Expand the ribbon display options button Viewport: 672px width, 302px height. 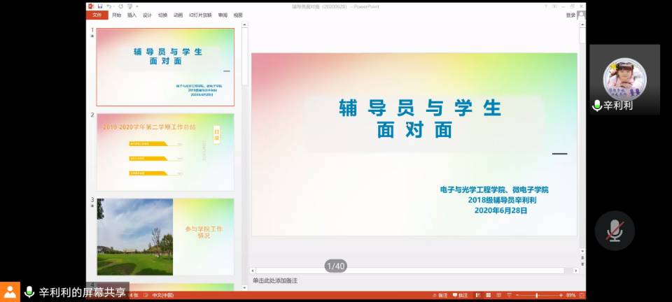click(554, 6)
